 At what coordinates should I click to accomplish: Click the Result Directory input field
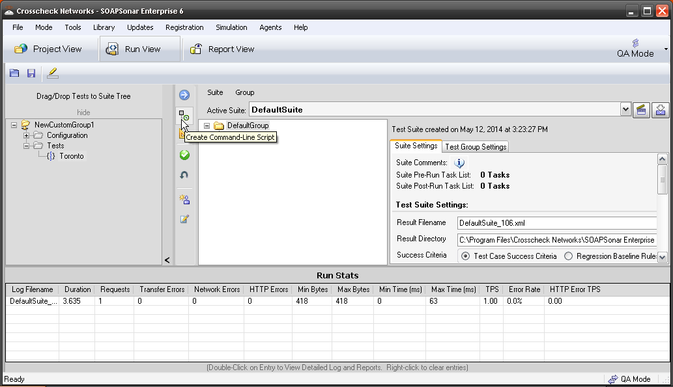point(556,240)
